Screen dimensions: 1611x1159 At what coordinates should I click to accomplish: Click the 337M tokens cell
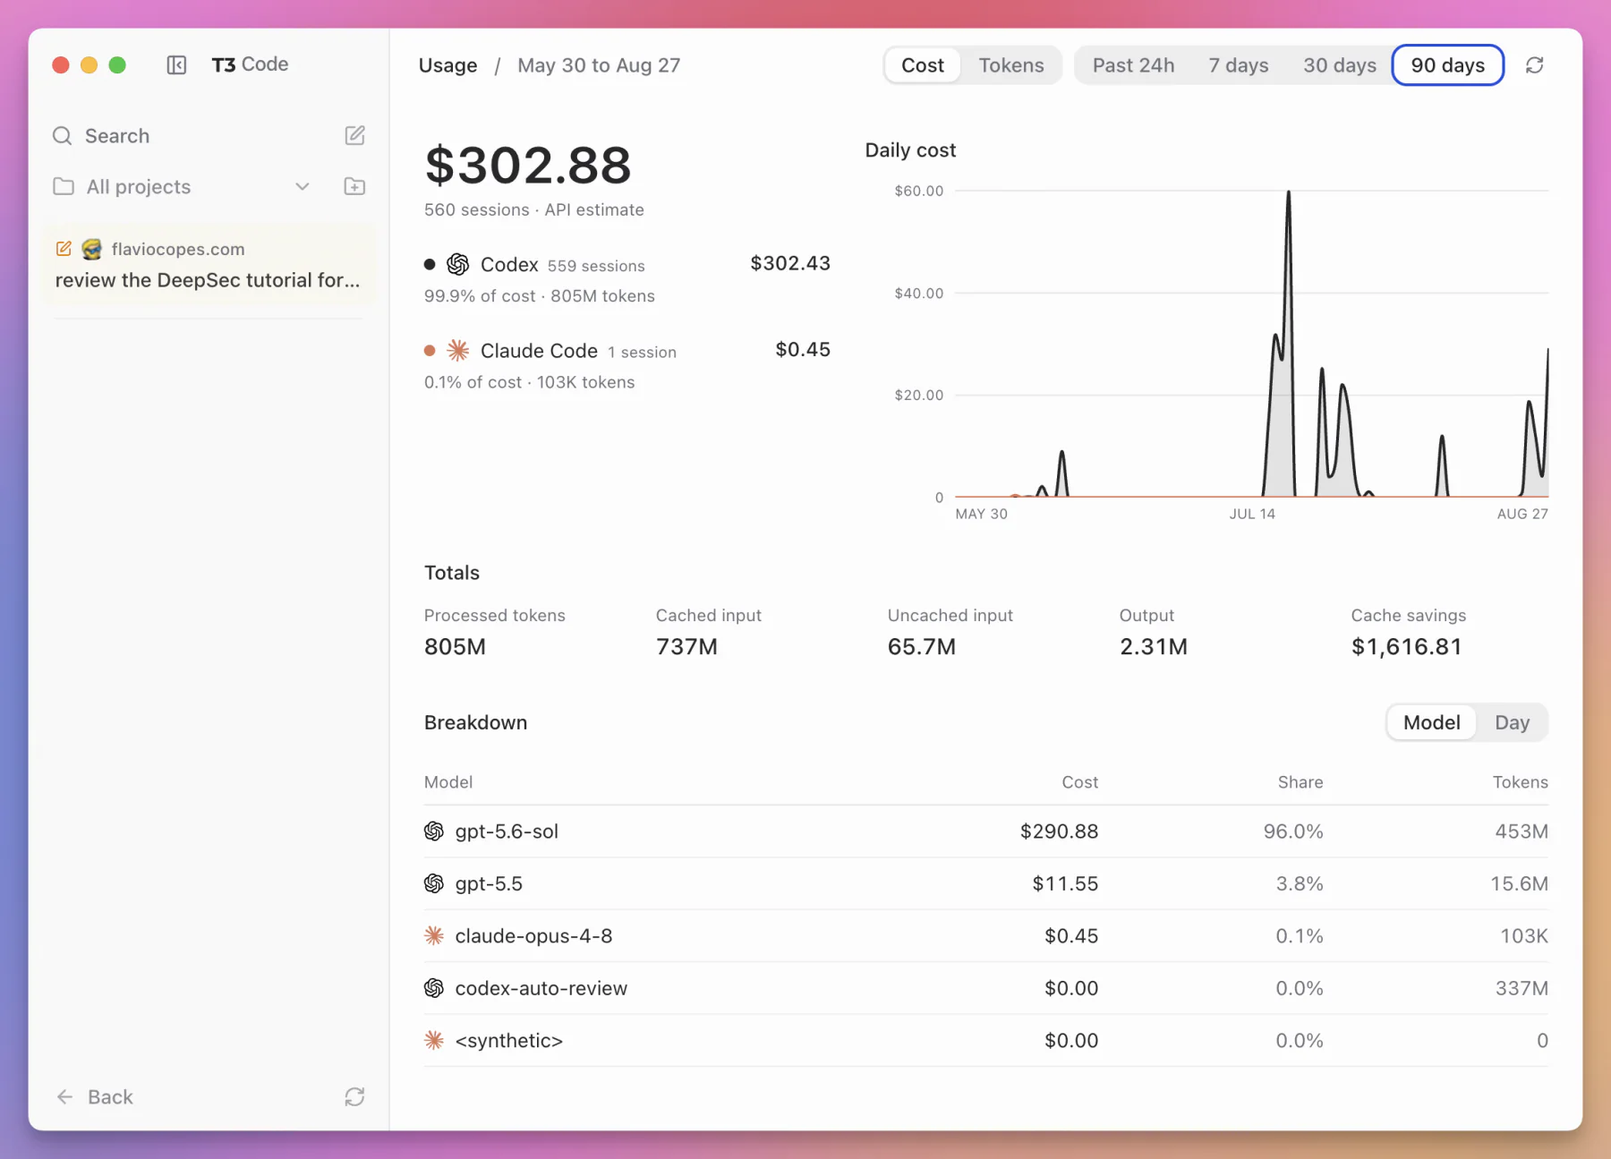[1521, 988]
